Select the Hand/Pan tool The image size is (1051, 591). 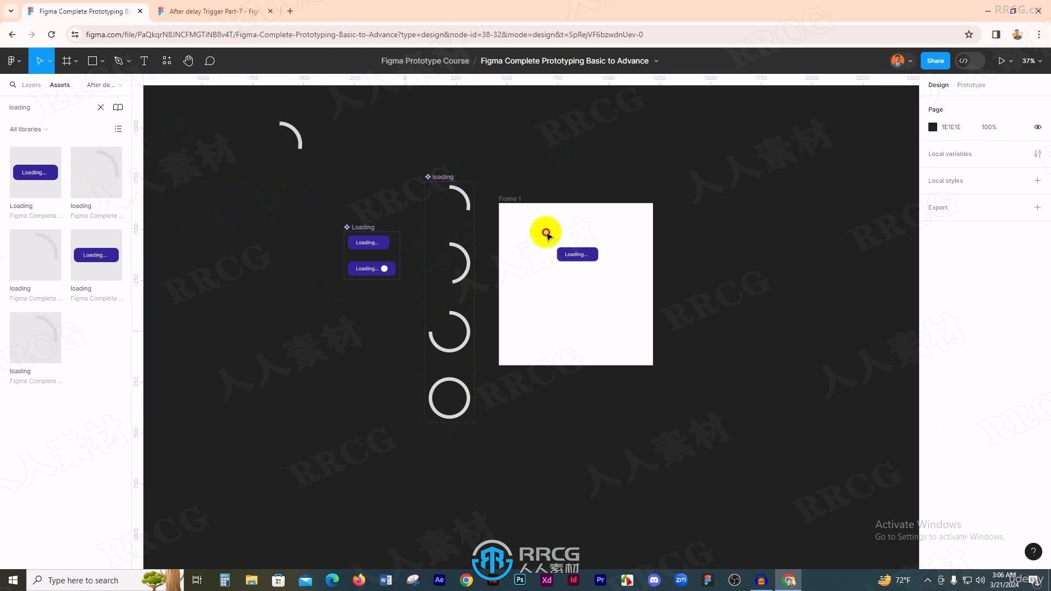click(187, 61)
